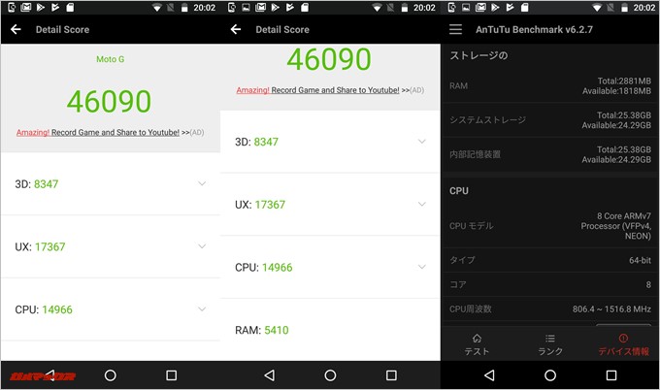Select the システムストレージ row
Image resolution: width=660 pixels, height=390 pixels.
click(x=550, y=120)
